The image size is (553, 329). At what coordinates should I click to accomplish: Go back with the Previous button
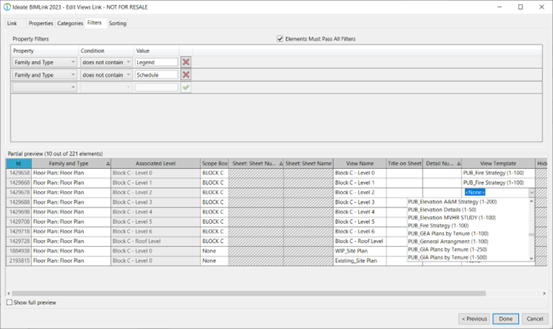pyautogui.click(x=474, y=319)
